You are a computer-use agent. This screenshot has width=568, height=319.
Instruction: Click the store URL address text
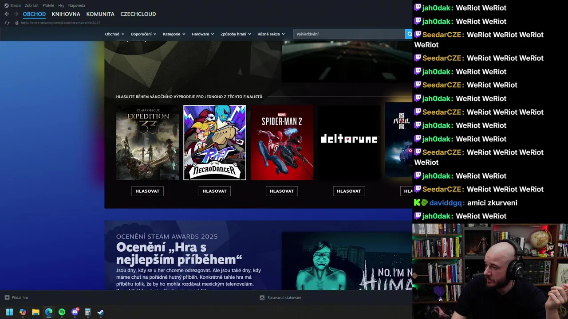pos(61,23)
